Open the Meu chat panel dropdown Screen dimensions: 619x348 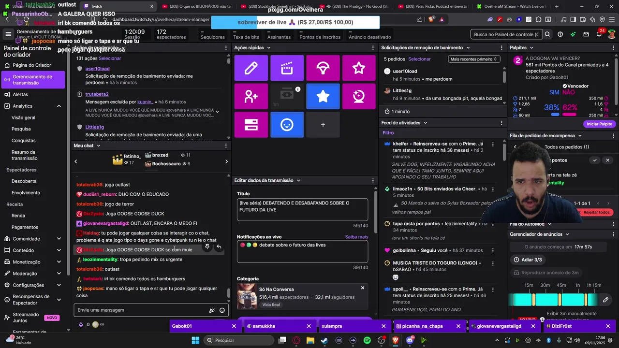click(98, 145)
